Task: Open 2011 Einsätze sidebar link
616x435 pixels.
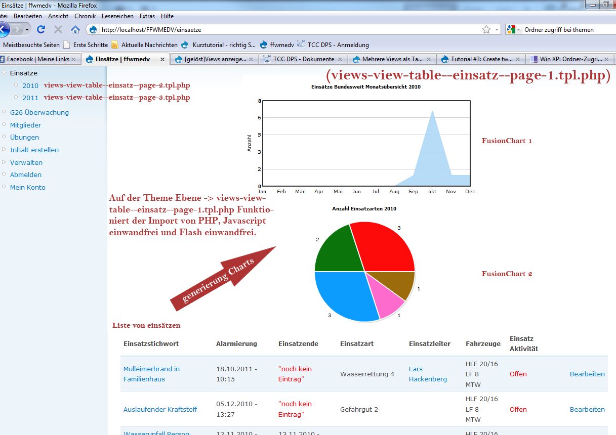Action: click(x=30, y=98)
